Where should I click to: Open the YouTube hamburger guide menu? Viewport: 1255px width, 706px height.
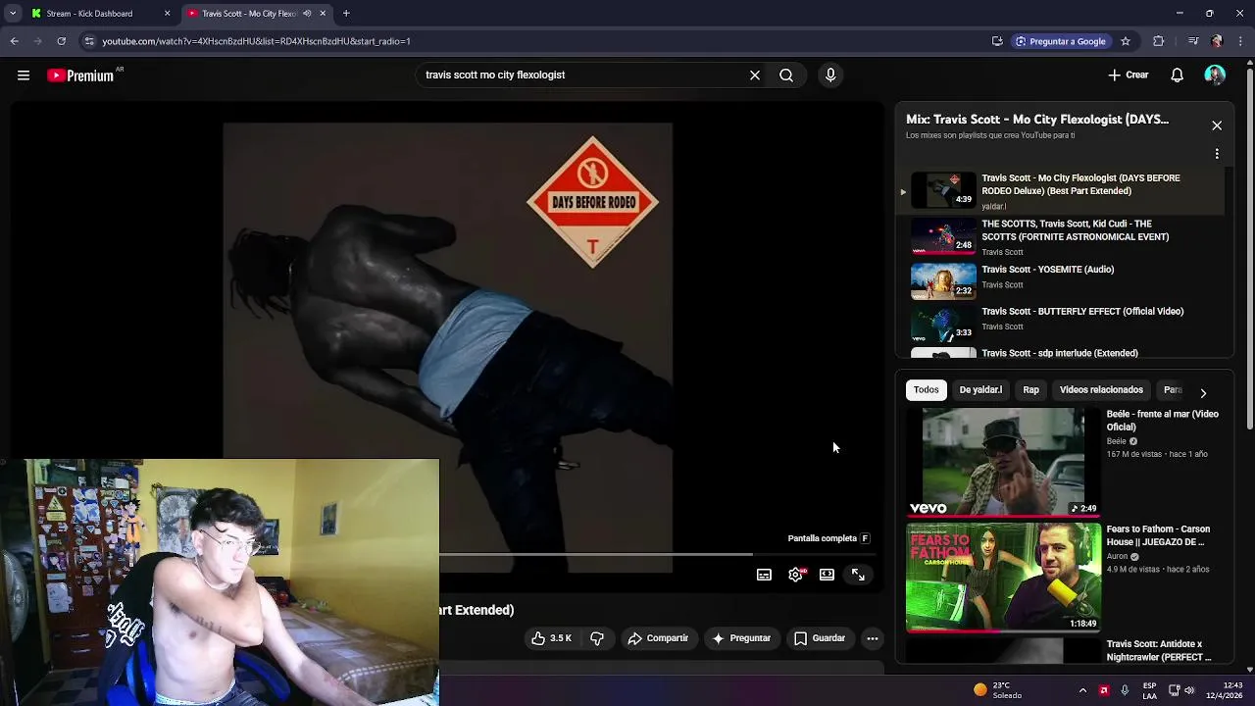pos(24,76)
